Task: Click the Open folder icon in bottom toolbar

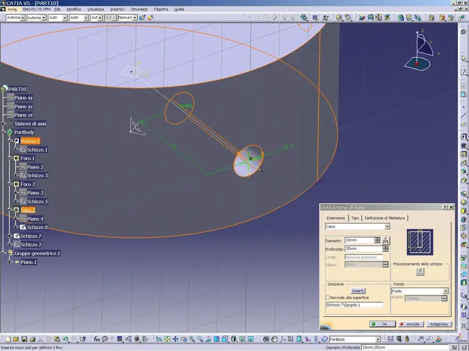Action: click(16, 339)
